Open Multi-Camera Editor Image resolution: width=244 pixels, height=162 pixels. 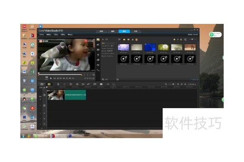coord(101,84)
